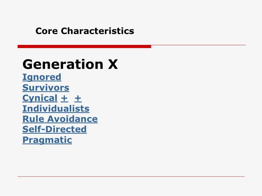Click the word Core in the title
This screenshot has height=196, width=262.
(x=47, y=31)
